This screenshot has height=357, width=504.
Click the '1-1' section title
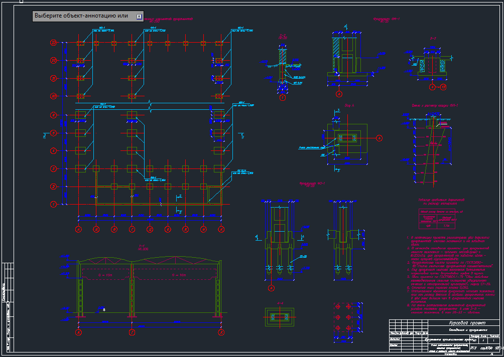[141, 246]
